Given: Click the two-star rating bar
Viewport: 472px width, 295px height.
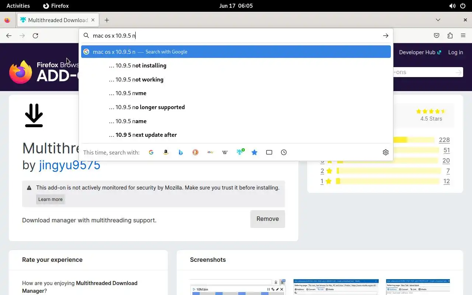Looking at the screenshot, I should [x=389, y=171].
